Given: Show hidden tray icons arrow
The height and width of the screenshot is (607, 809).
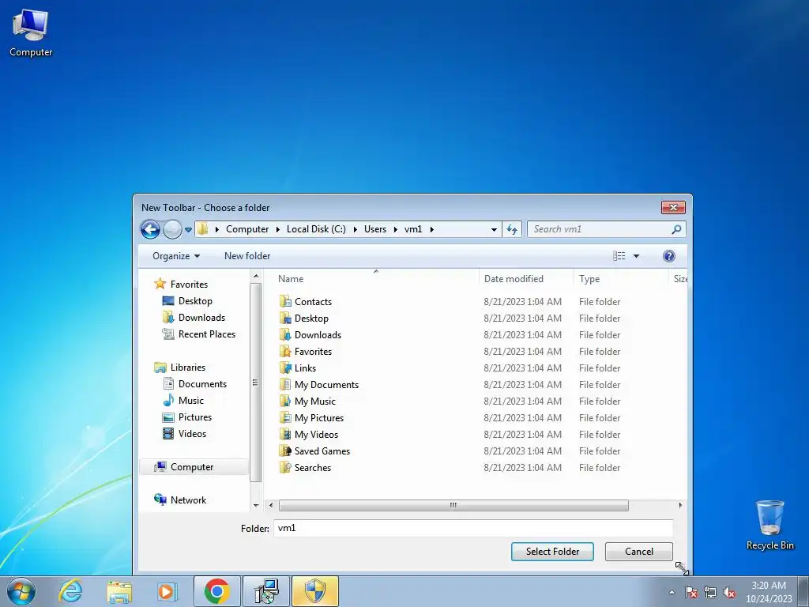Looking at the screenshot, I should [672, 592].
